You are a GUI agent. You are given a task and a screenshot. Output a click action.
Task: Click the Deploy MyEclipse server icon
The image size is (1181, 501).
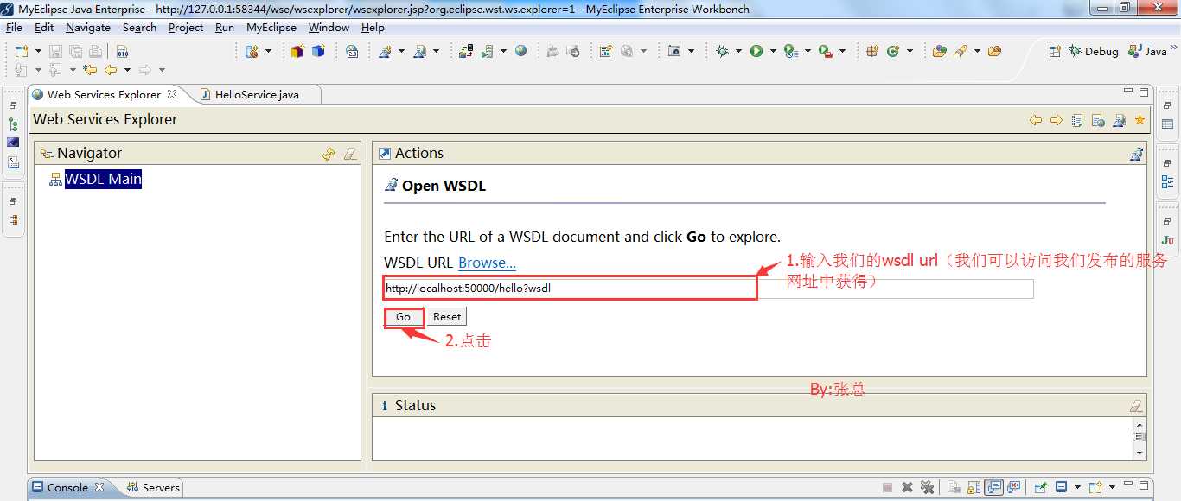466,52
